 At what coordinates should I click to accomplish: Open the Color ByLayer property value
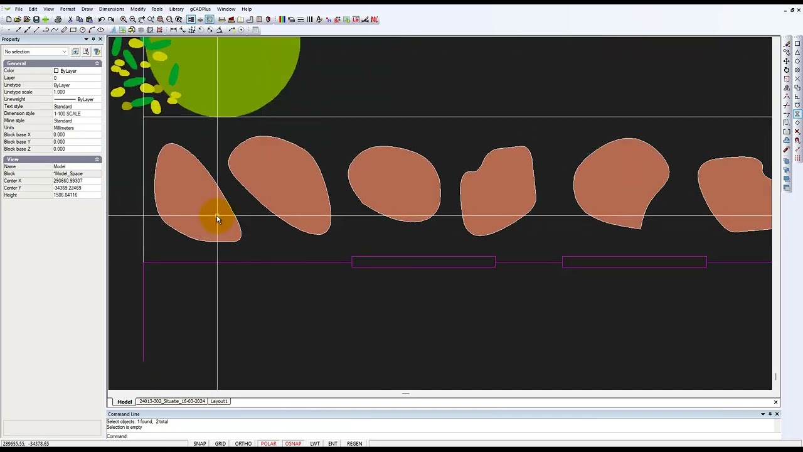(x=77, y=71)
